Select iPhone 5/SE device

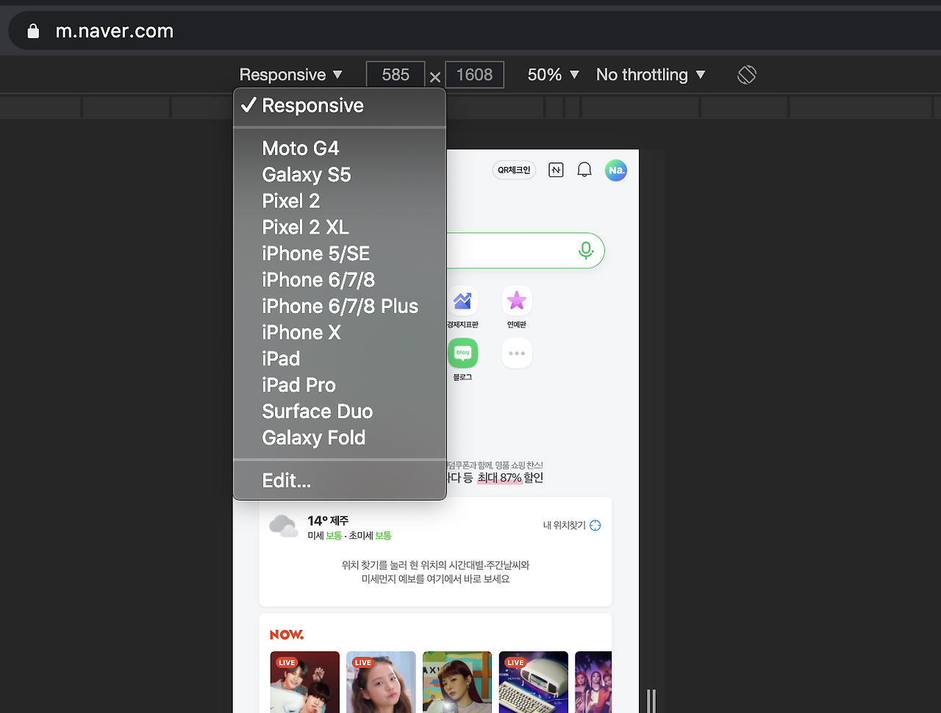click(340, 254)
